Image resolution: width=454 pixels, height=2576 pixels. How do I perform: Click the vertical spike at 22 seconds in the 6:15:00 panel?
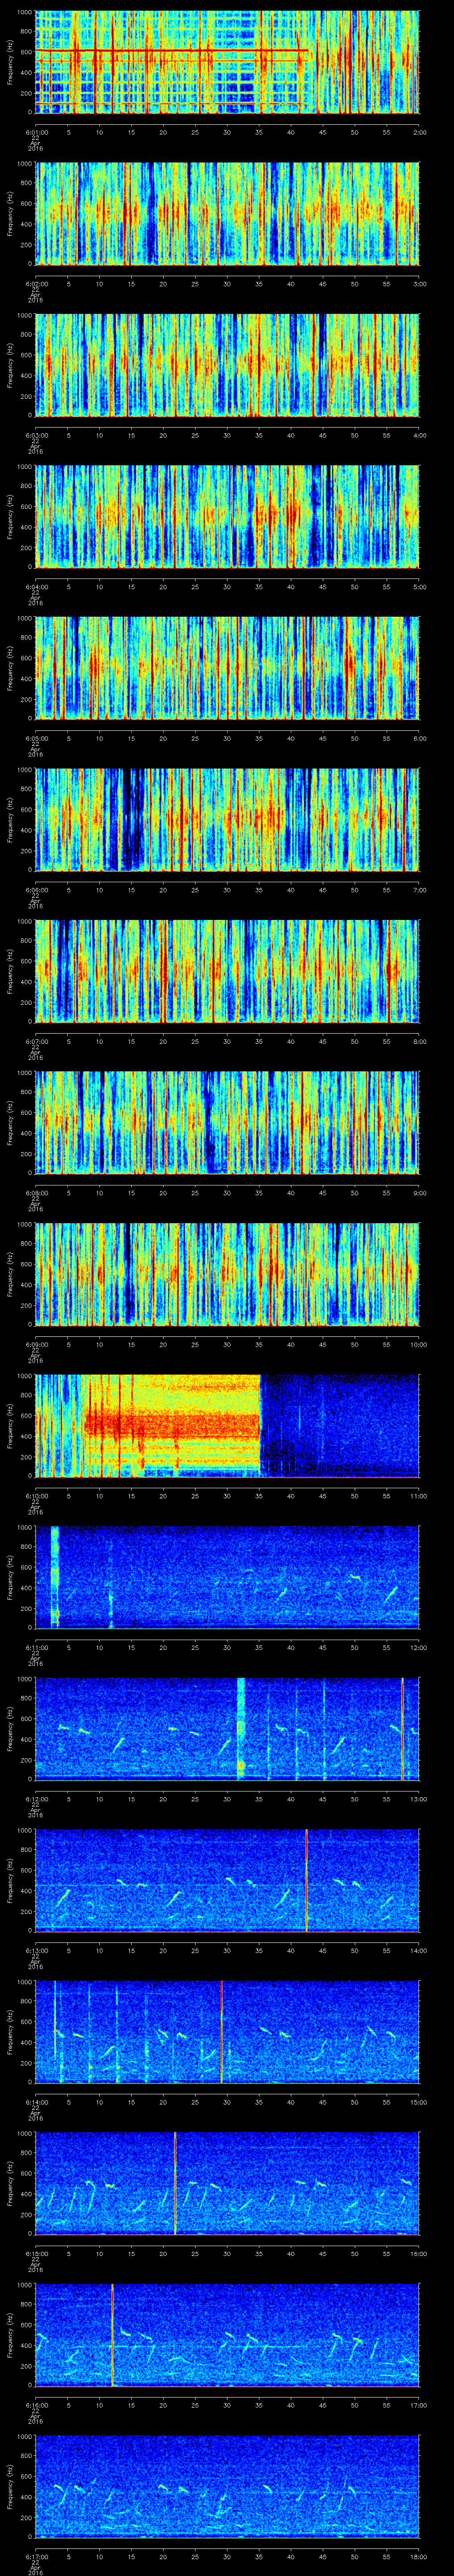point(175,2184)
